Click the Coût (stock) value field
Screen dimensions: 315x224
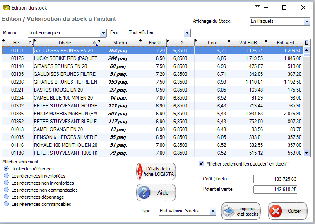click(275, 179)
